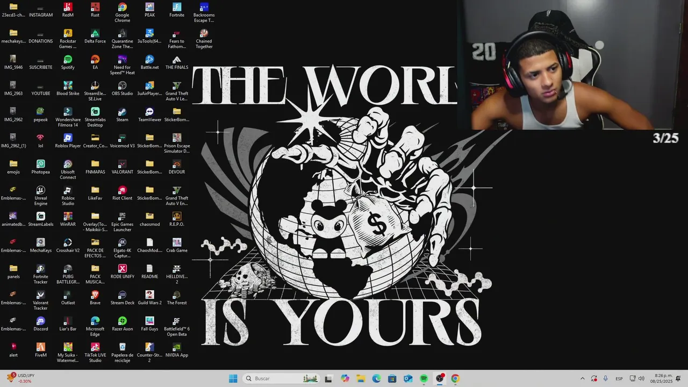Open File Explorer from the taskbar

coord(361,378)
